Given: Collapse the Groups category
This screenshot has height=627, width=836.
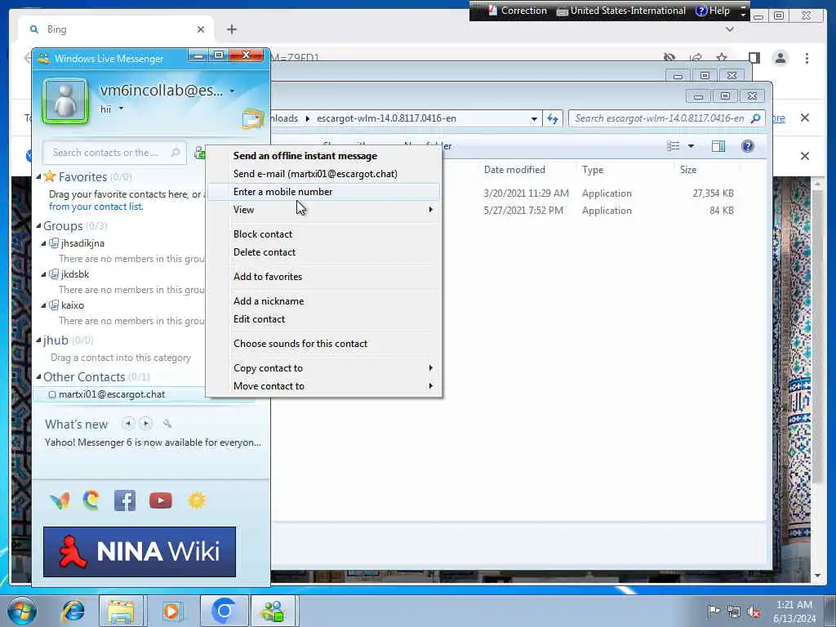Looking at the screenshot, I should [x=38, y=225].
